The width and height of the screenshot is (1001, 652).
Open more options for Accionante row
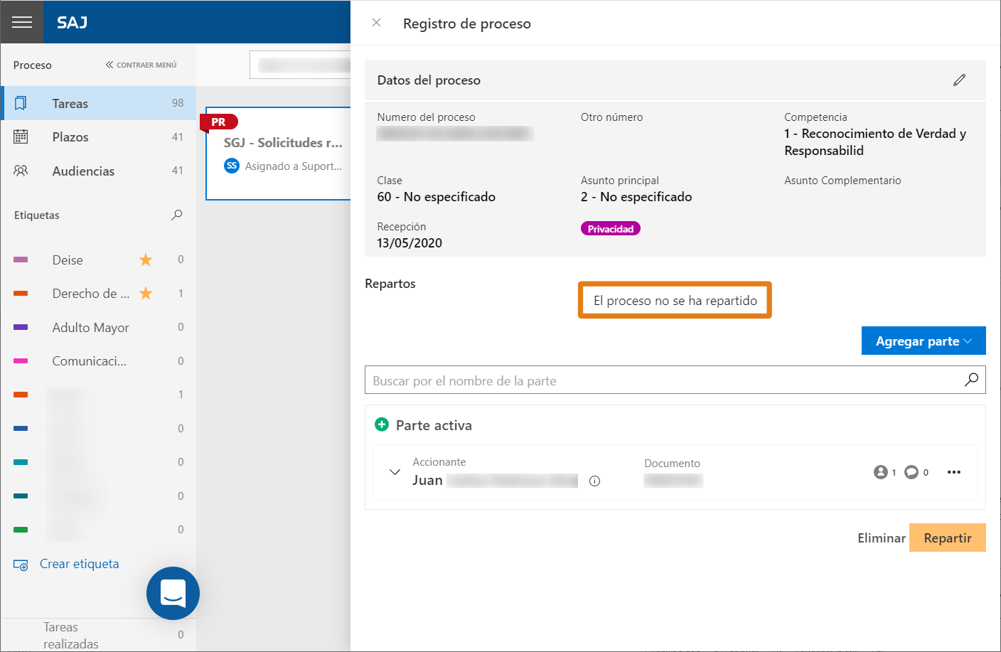tap(954, 472)
